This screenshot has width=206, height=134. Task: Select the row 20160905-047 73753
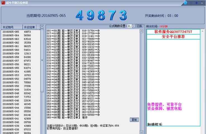21,97
